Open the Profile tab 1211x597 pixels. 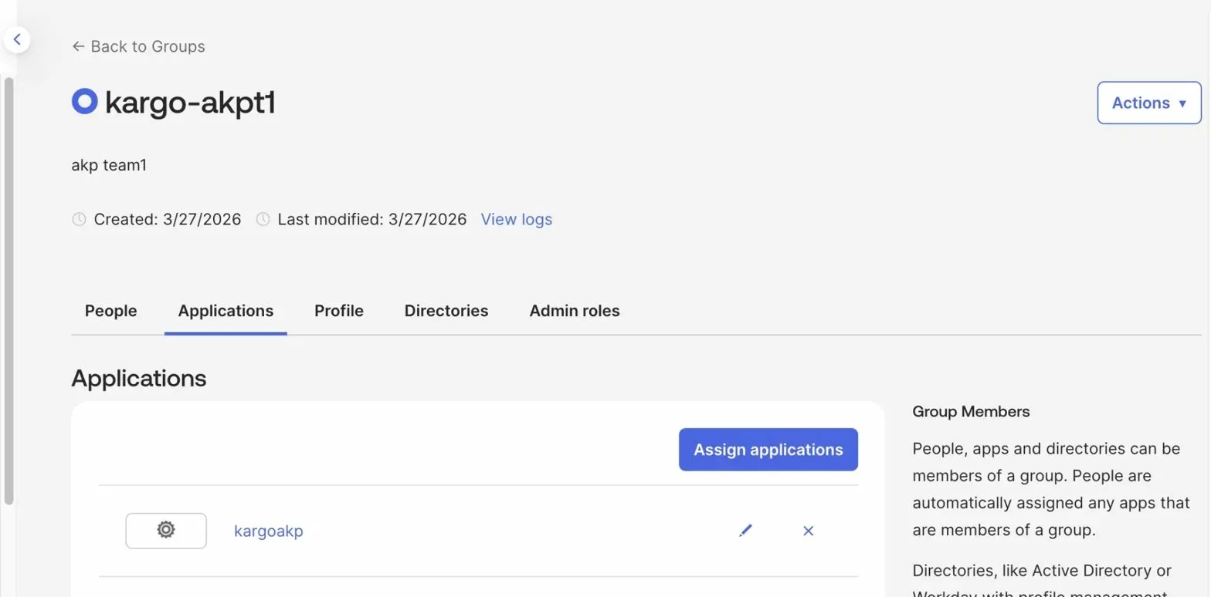click(x=338, y=311)
